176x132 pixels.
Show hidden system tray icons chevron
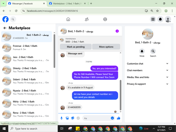pos(154,128)
